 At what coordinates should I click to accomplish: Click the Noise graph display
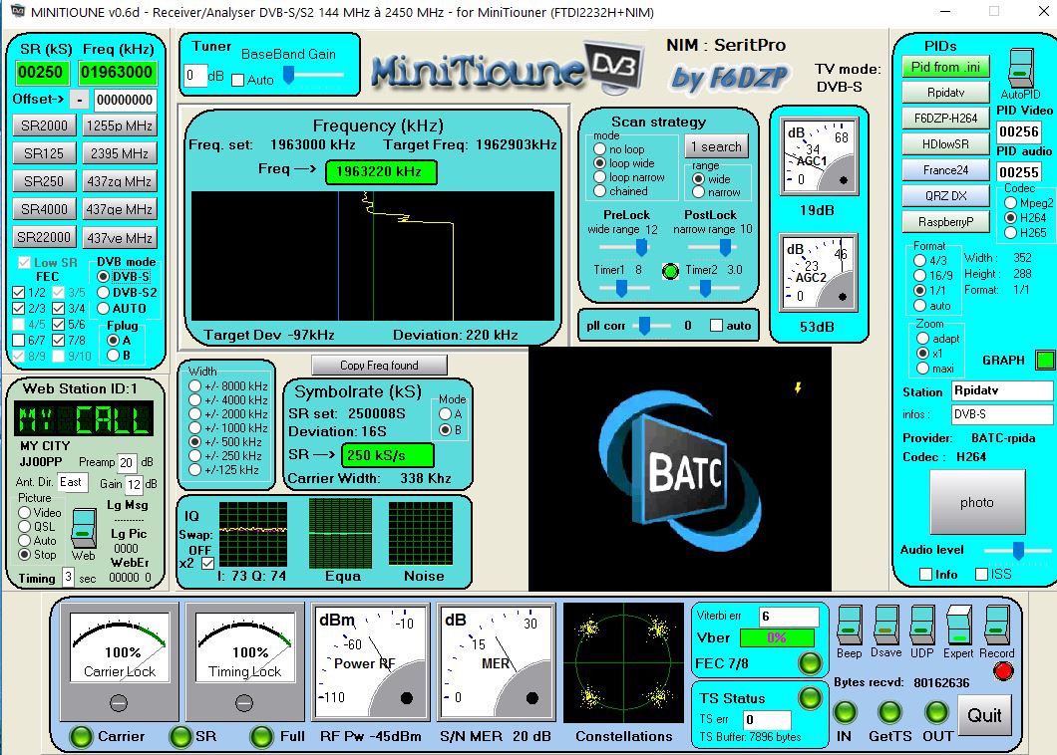tap(421, 534)
